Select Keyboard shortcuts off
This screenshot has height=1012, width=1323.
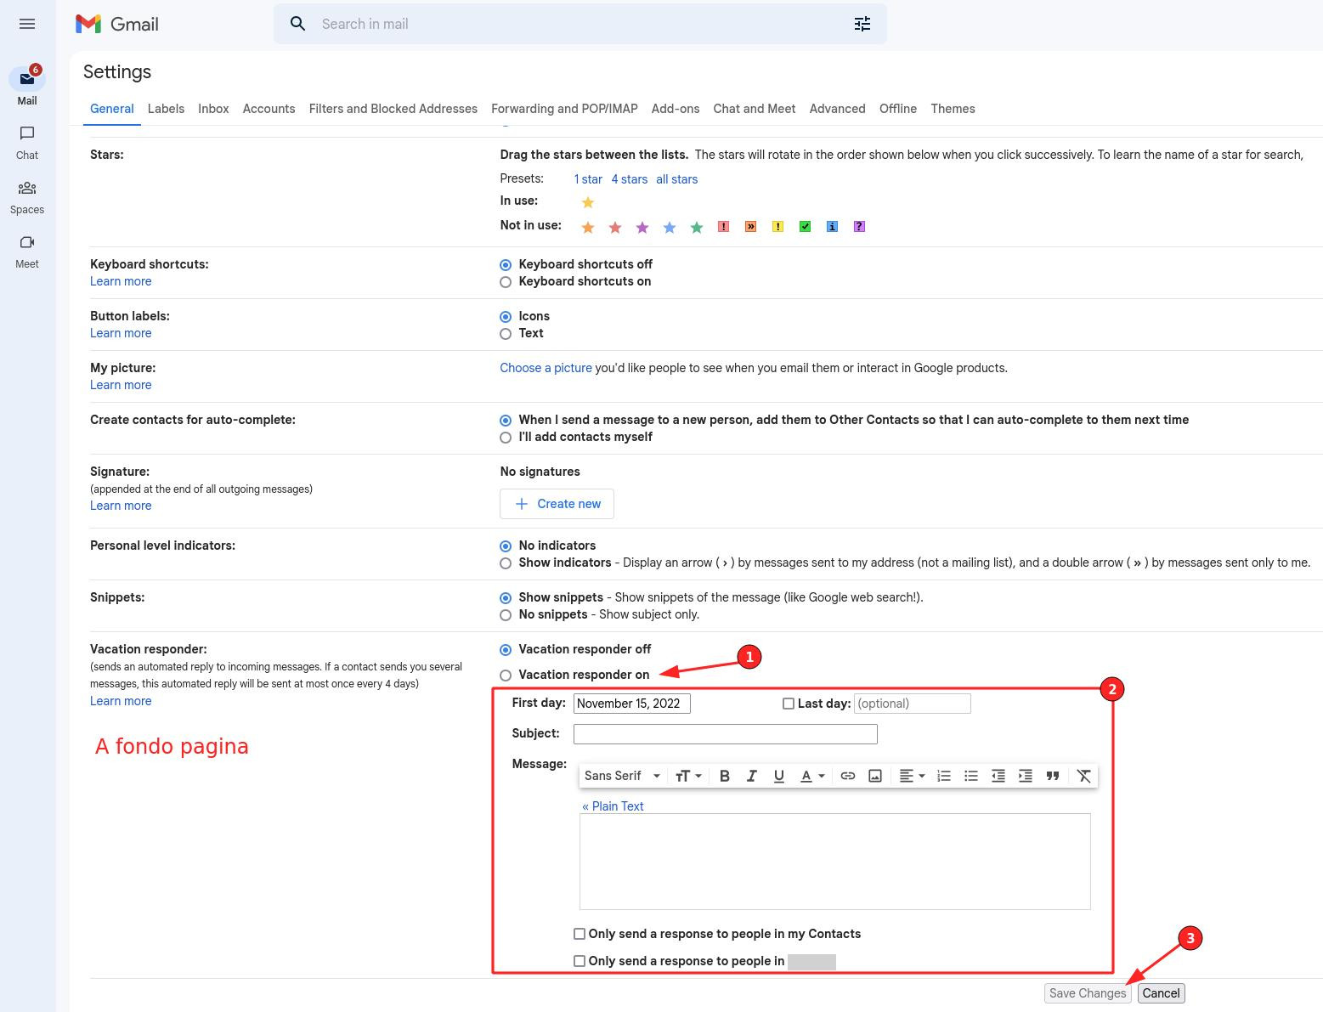pyautogui.click(x=506, y=265)
